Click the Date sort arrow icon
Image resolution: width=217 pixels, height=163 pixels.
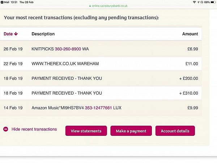pyautogui.click(x=16, y=34)
